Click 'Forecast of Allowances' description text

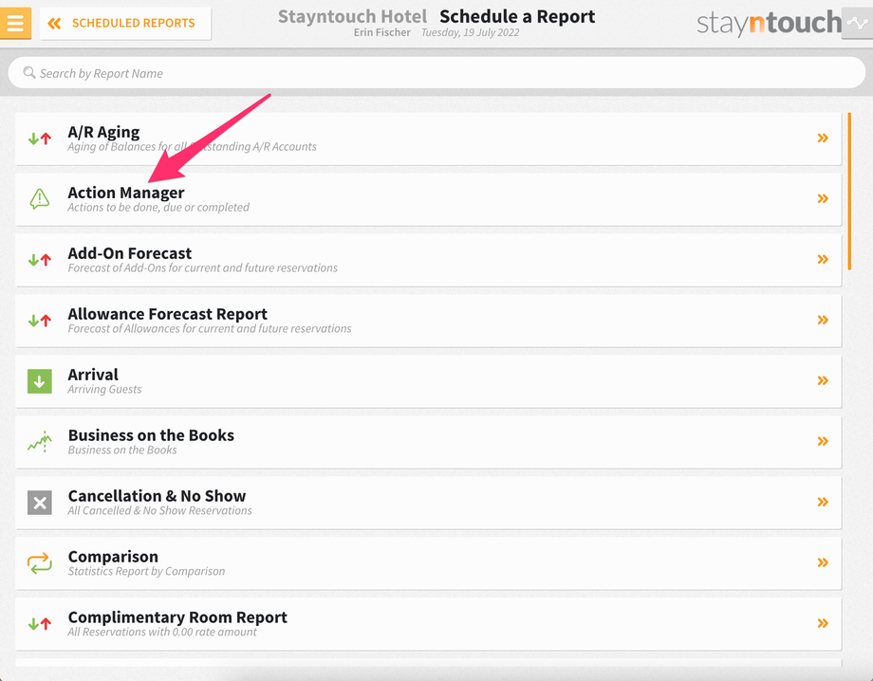pos(210,329)
